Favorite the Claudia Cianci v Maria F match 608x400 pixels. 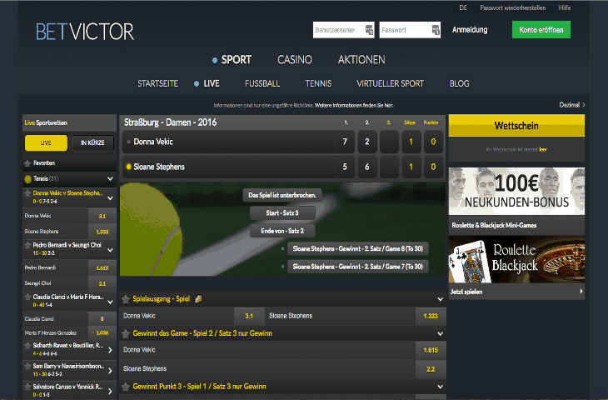[x=27, y=297]
